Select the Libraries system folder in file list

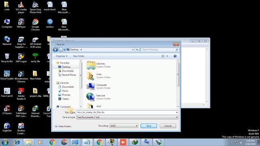pos(99,65)
